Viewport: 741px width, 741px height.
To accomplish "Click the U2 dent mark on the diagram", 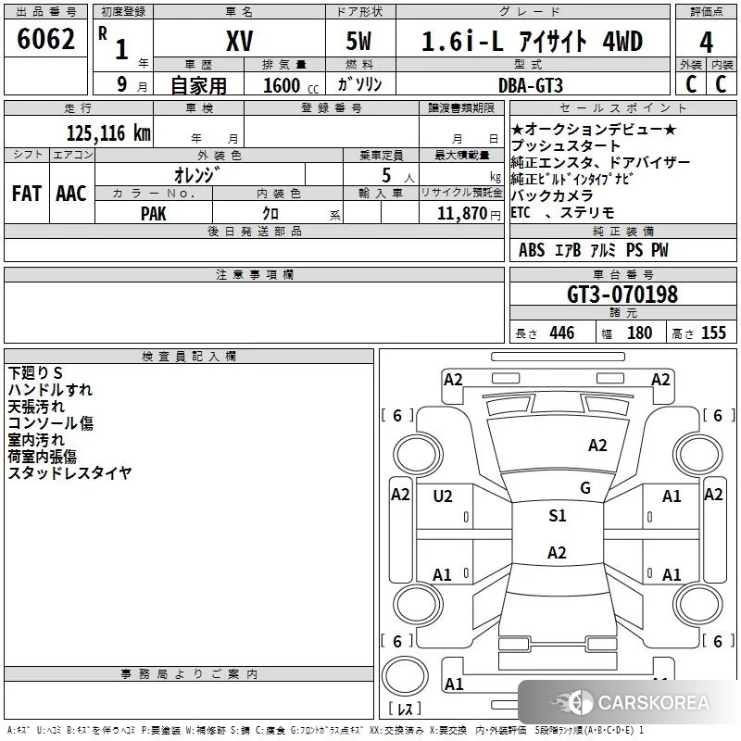I will [443, 496].
